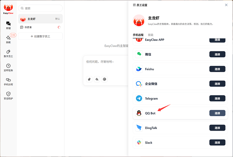The image size is (233, 157).
Task: Connect EasyClaw APP with 连接 button
Action: tap(217, 40)
